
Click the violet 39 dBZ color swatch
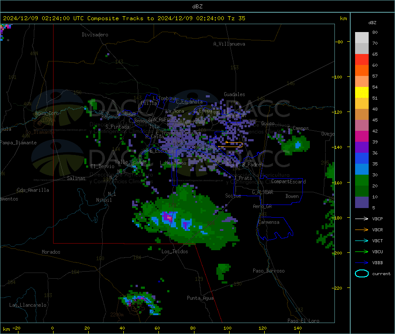362,147
